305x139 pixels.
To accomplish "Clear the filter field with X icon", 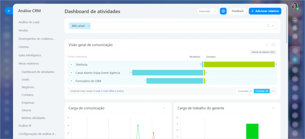I will point(273,26).
